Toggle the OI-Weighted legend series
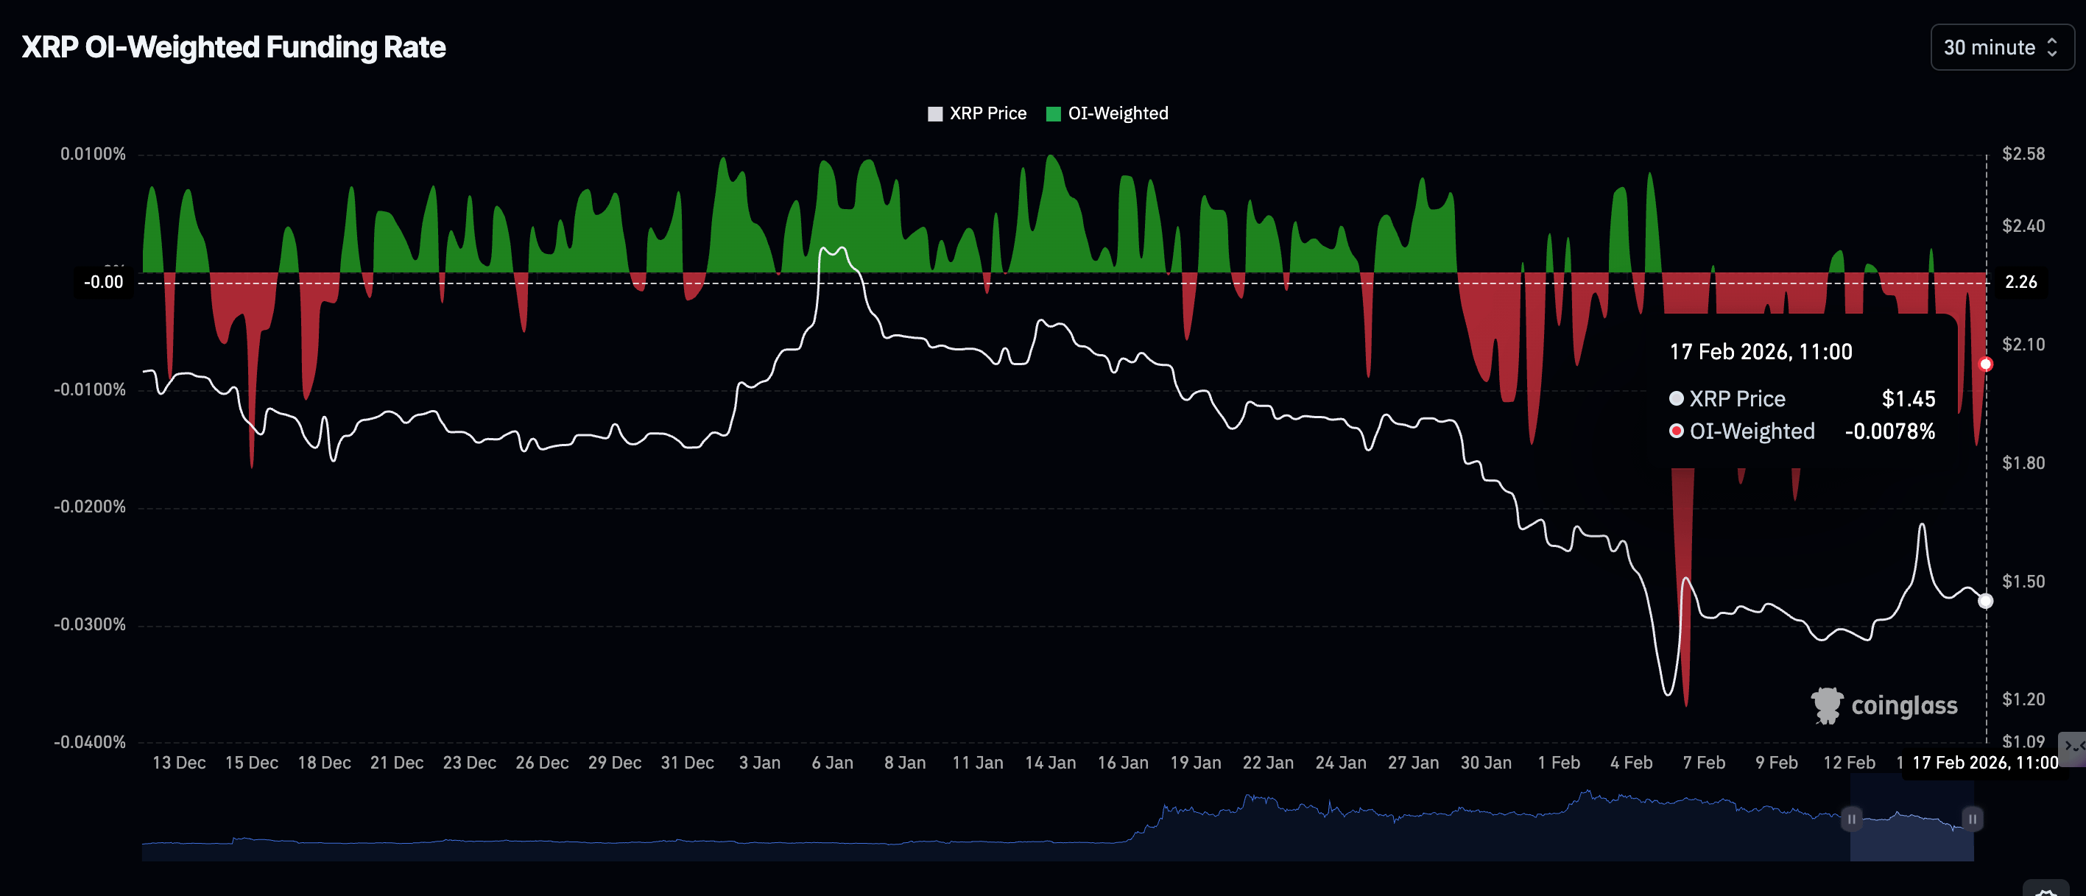2086x896 pixels. tap(1117, 113)
